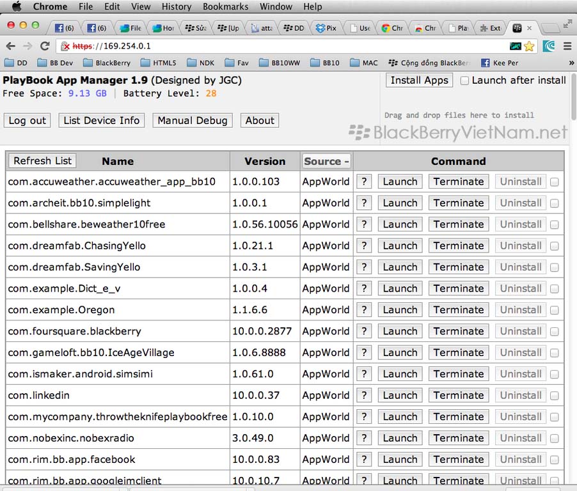Open Manual Debug
Image resolution: width=577 pixels, height=491 pixels.
(x=193, y=120)
